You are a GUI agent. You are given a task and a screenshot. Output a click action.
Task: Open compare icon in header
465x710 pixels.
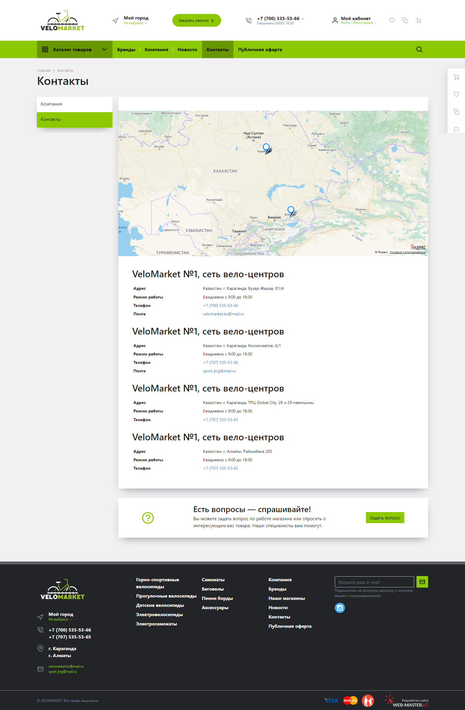(405, 20)
